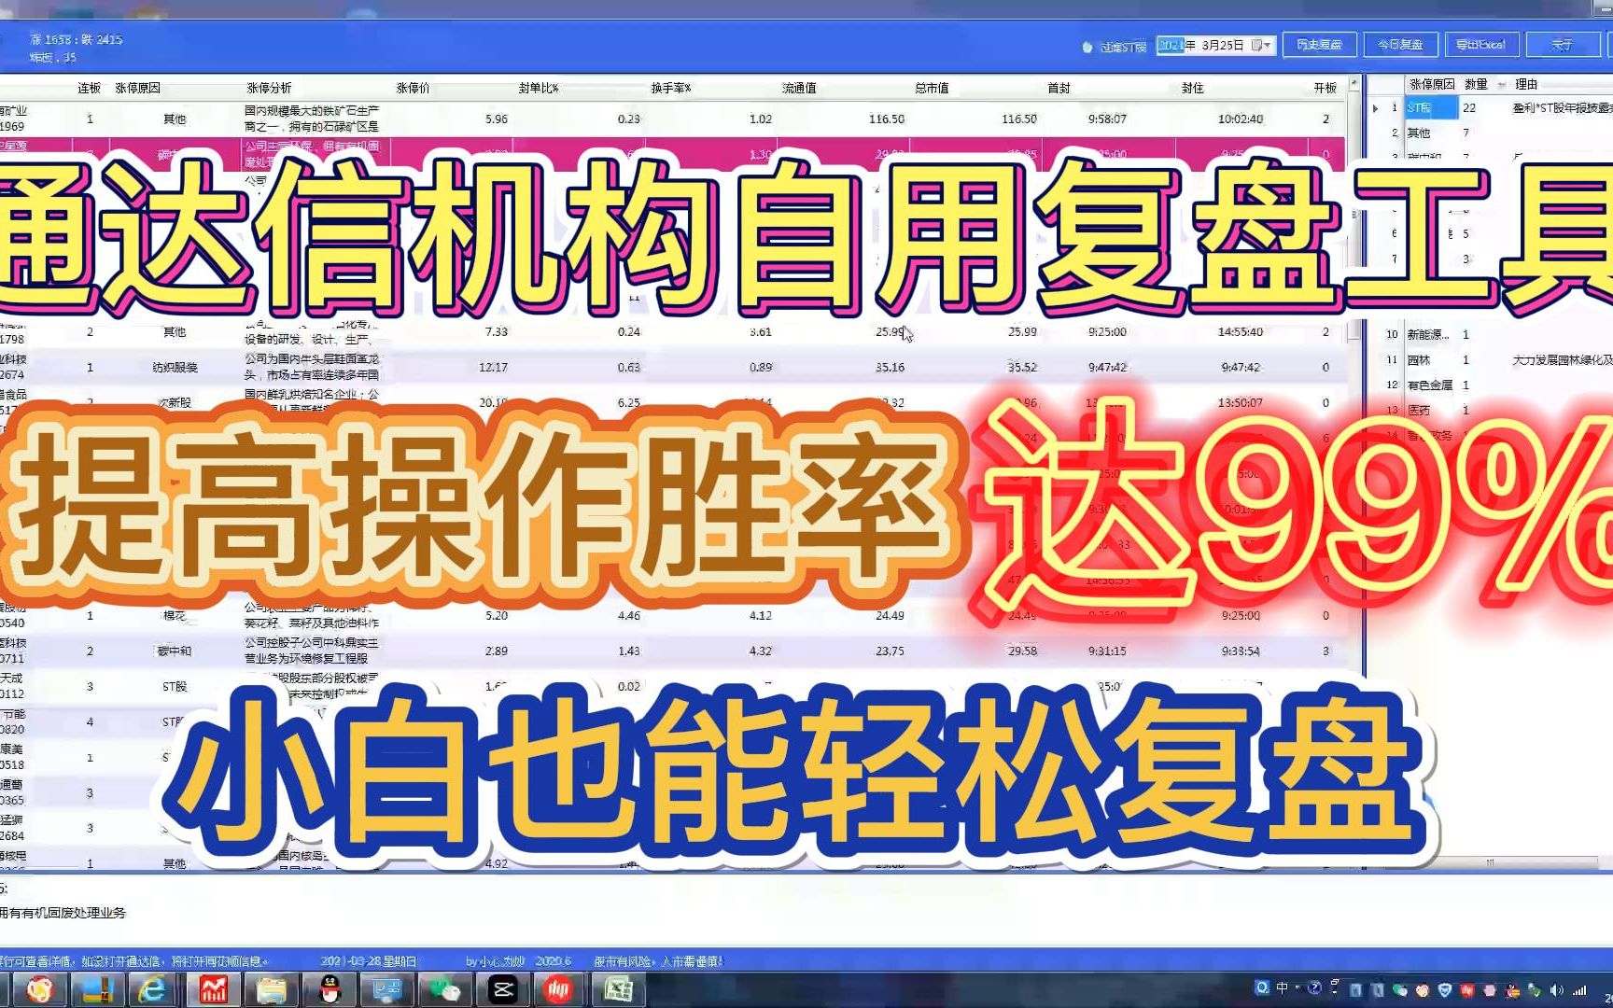Click the row indicator arrow beside row 1
Viewport: 1613px width, 1008px height.
(x=1376, y=108)
